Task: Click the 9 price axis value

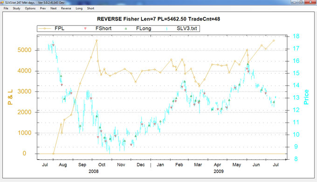Action: tap(296, 147)
